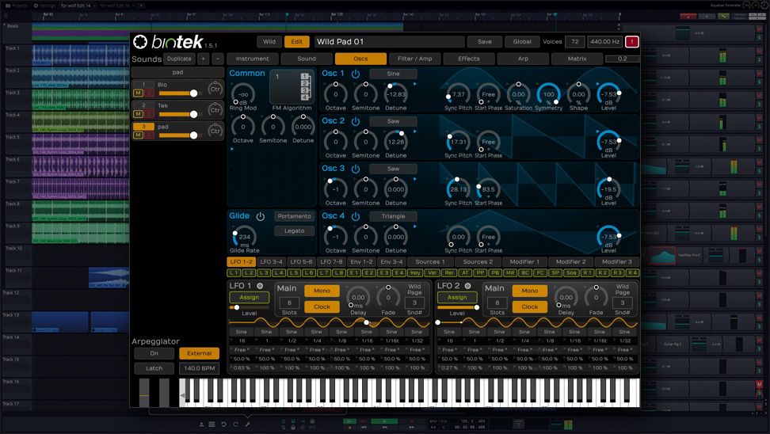Toggle Arpeggiator External sync

[x=199, y=353]
